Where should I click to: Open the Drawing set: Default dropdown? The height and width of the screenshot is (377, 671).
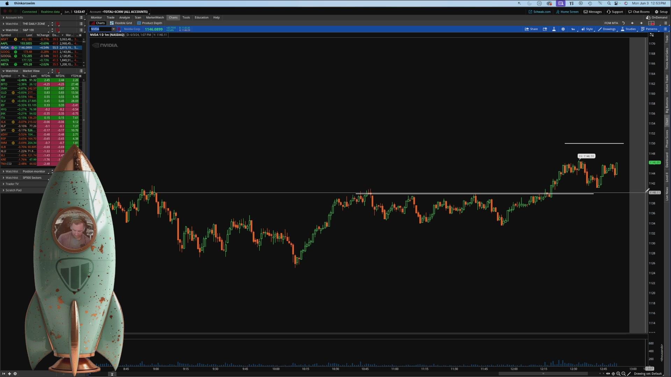(648, 374)
